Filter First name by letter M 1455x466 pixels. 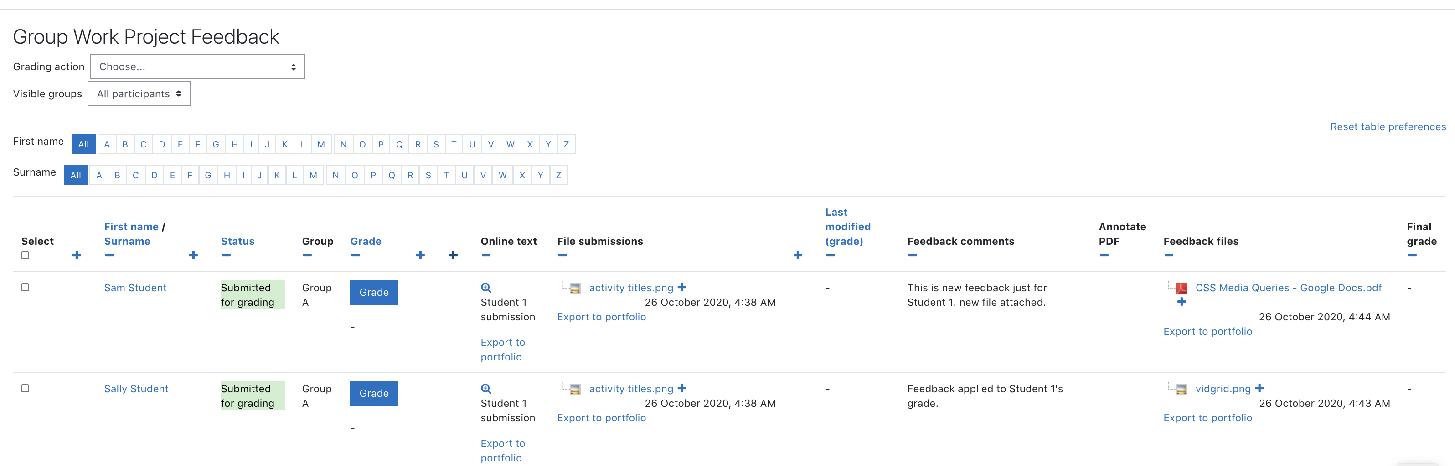click(321, 144)
